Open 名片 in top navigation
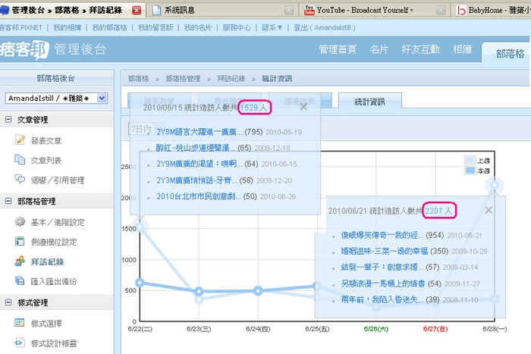 379,49
